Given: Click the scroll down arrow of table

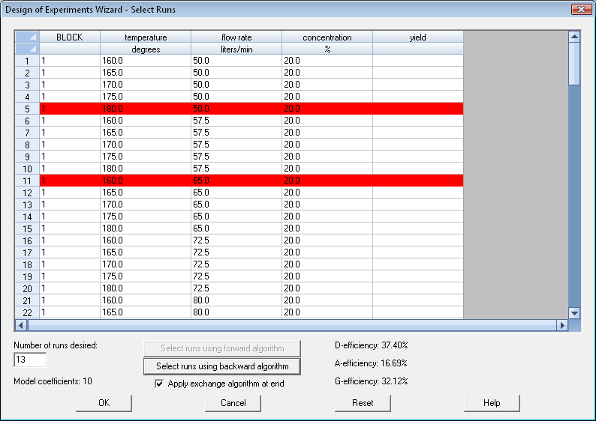Looking at the screenshot, I should [x=574, y=313].
